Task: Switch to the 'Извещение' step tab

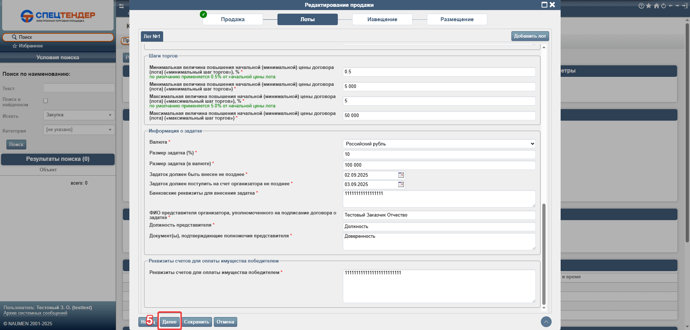Action: coord(382,19)
